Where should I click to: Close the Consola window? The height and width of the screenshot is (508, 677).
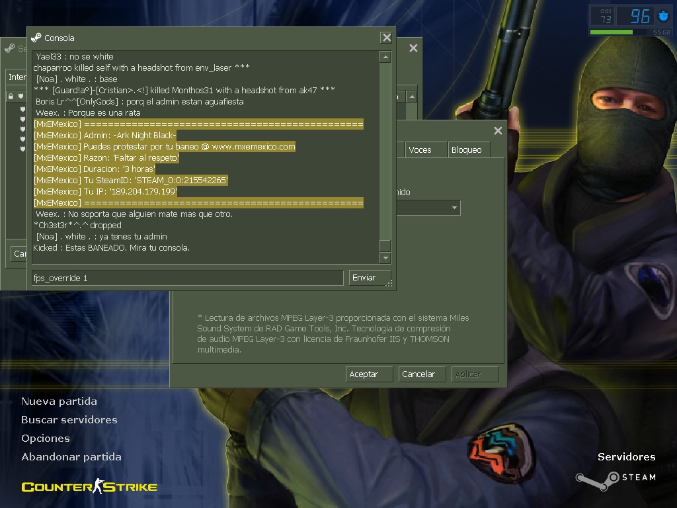(386, 38)
